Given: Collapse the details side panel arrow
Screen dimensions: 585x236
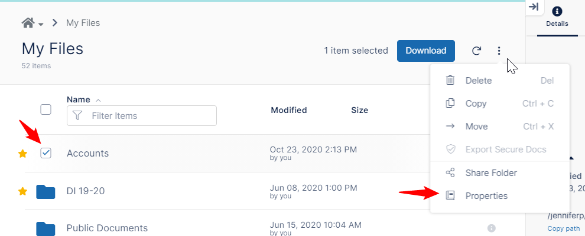Looking at the screenshot, I should [x=534, y=7].
